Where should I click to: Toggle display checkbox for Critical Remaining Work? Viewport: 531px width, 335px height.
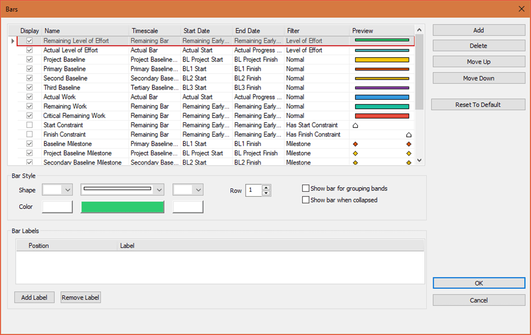tap(30, 116)
